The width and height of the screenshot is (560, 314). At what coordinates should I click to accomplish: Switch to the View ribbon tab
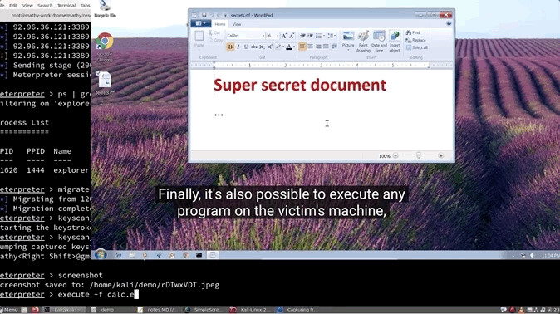[237, 24]
